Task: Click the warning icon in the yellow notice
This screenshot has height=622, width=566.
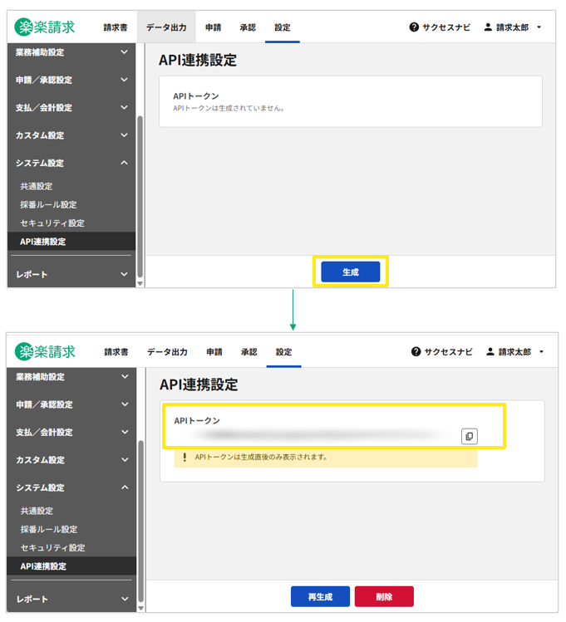Action: pos(185,457)
